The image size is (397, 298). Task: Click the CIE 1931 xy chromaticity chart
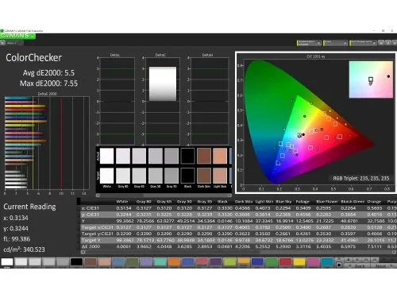315,122
